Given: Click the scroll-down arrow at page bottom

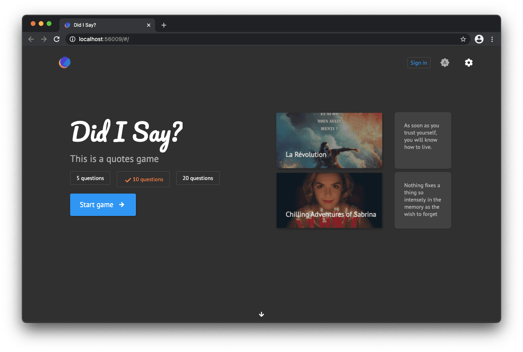Looking at the screenshot, I should point(261,314).
